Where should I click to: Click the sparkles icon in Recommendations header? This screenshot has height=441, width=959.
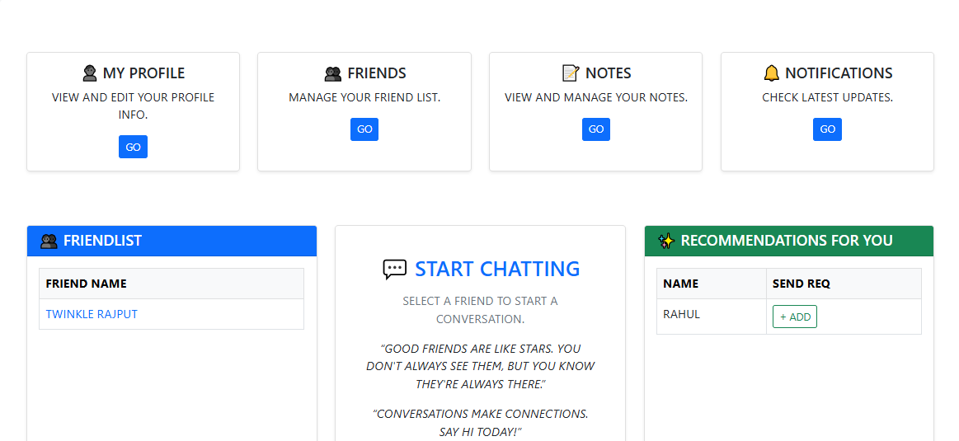click(666, 241)
